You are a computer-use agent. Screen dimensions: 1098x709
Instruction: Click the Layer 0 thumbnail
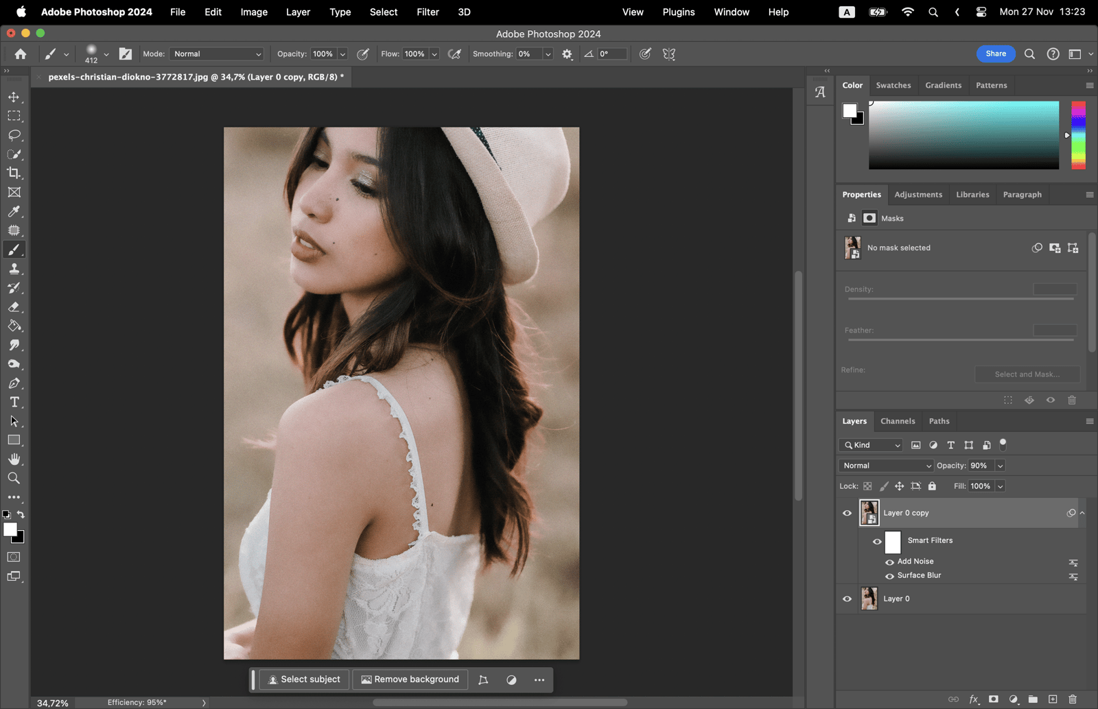869,599
